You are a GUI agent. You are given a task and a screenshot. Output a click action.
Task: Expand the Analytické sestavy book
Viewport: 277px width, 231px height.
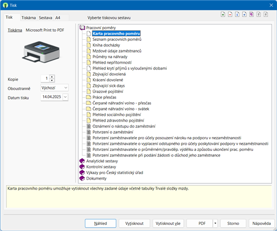click(x=82, y=161)
